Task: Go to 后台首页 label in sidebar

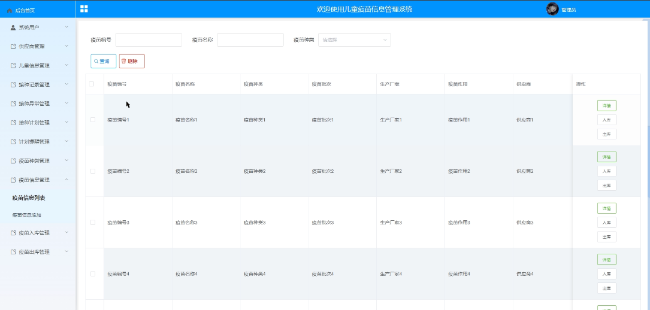Action: [25, 10]
